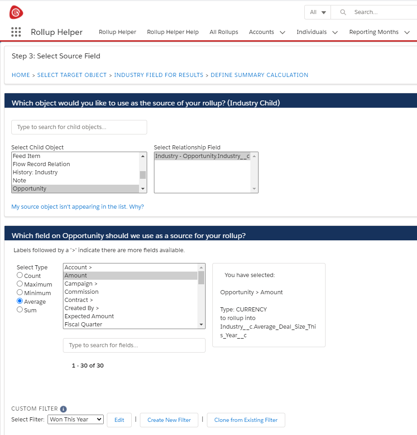This screenshot has width=417, height=435.
Task: Select the Sum rollup type
Action: pyautogui.click(x=19, y=310)
